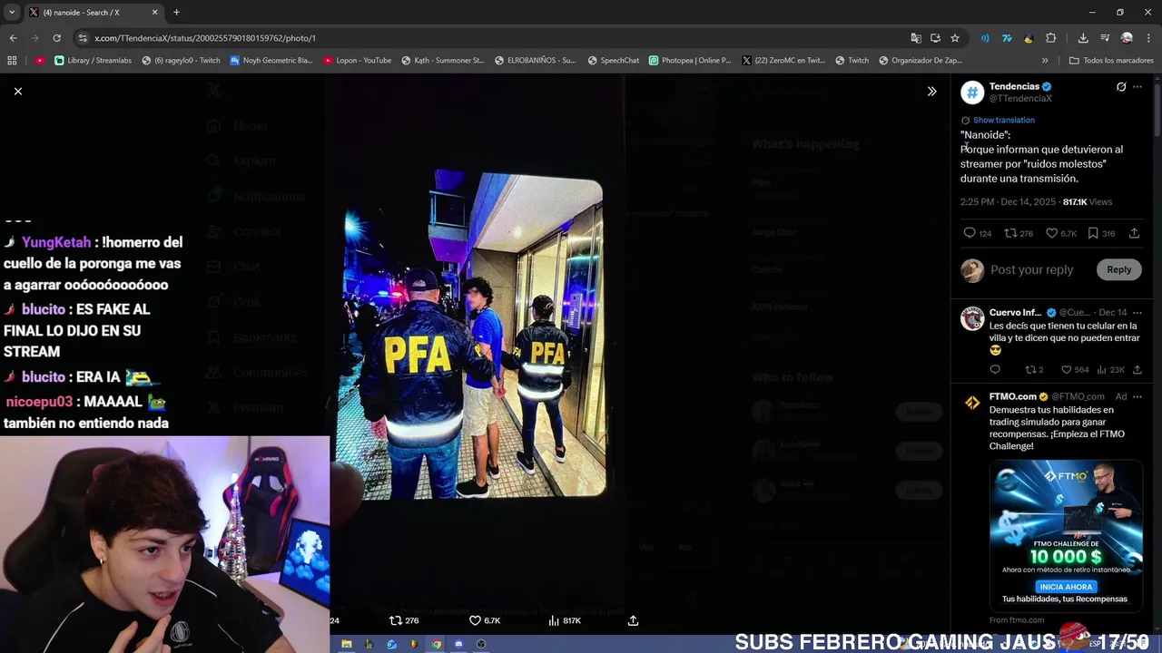This screenshot has height=653, width=1162.
Task: Click the reply icon showing 124
Action: (977, 233)
